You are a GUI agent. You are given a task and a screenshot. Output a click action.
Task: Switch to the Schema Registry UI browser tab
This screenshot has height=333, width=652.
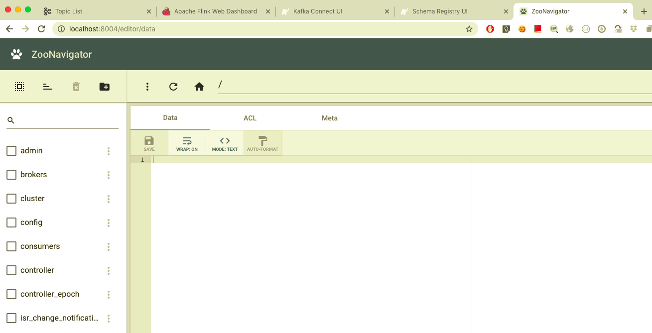tap(454, 11)
